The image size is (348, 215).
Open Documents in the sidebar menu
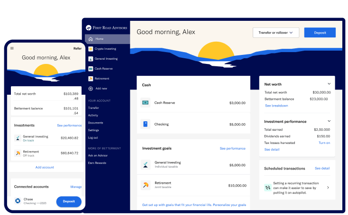95,123
